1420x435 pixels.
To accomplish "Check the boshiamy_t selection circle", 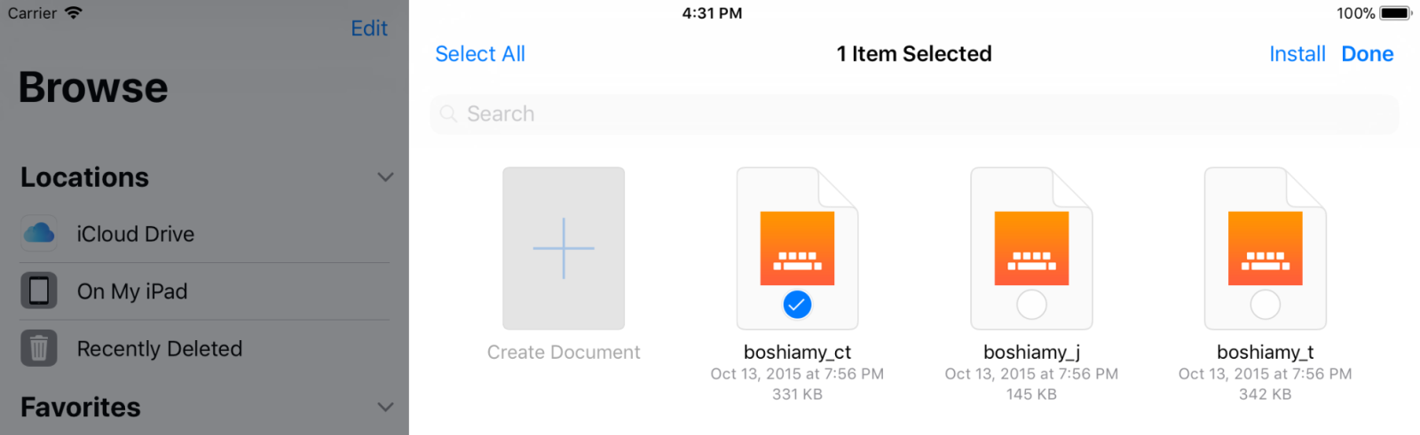I will tap(1265, 305).
